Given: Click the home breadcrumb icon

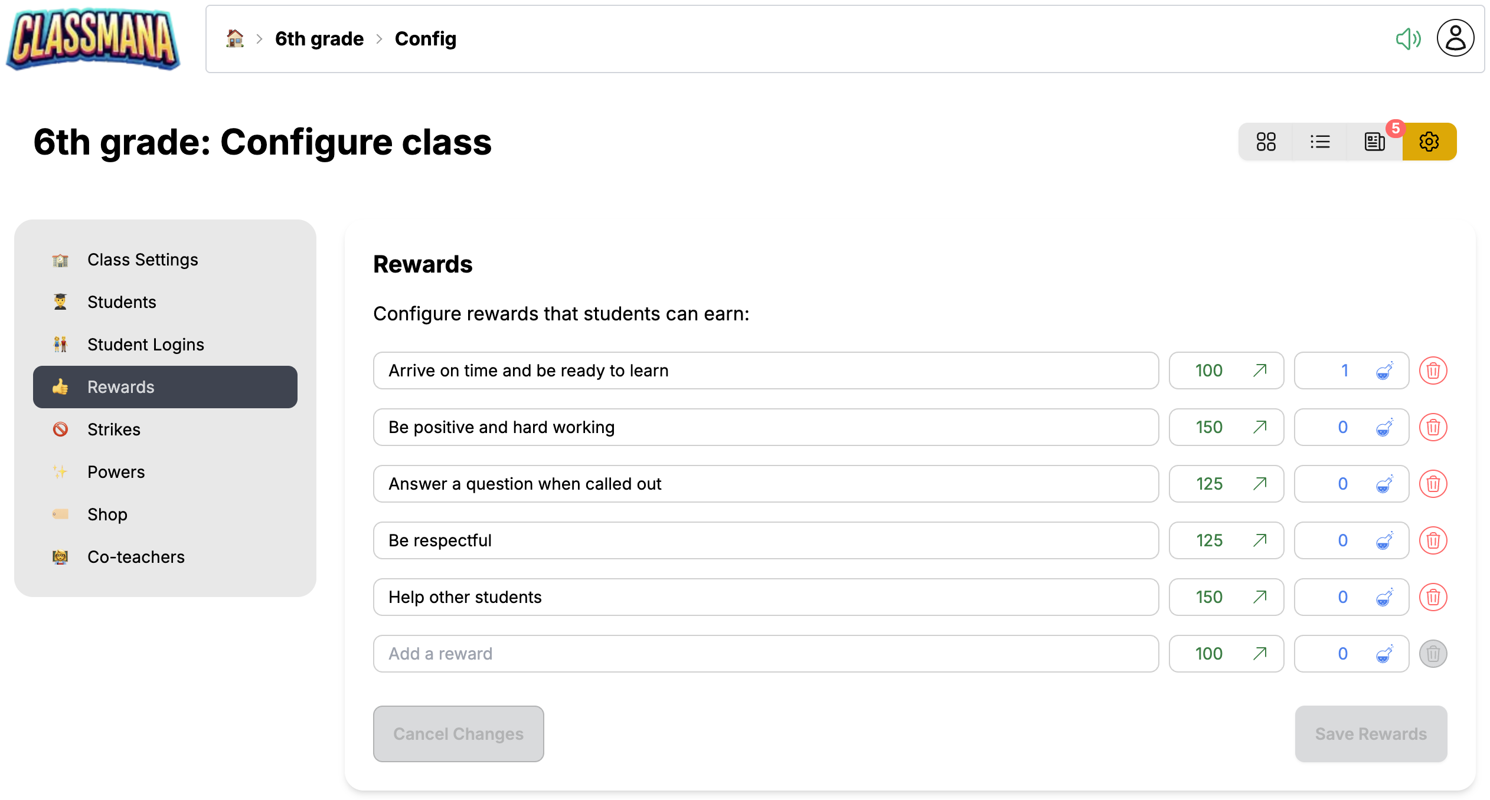Looking at the screenshot, I should (x=234, y=37).
